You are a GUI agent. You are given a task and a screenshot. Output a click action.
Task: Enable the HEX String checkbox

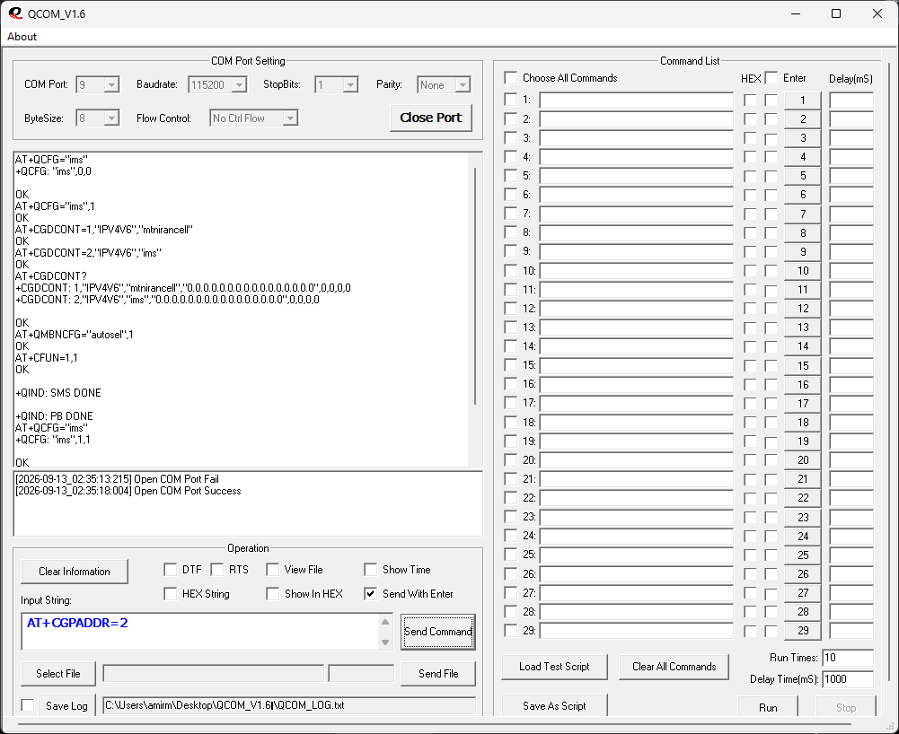coord(171,594)
